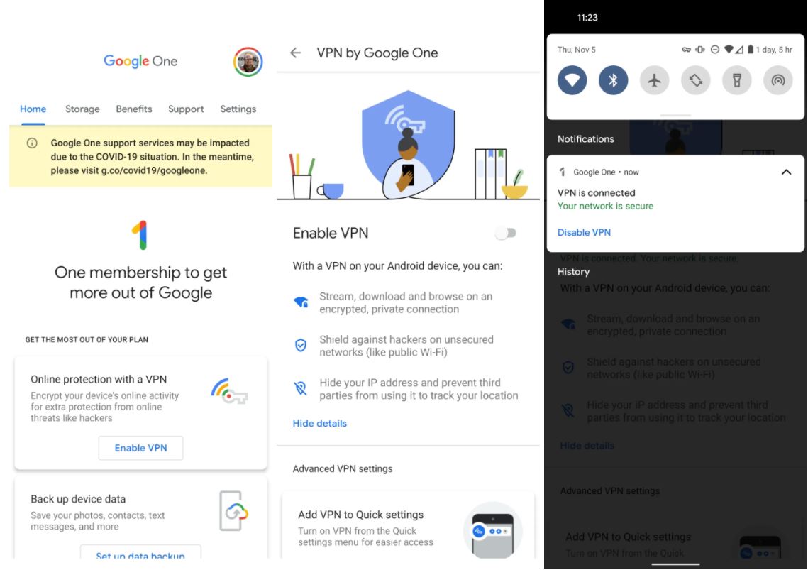Click the cloud backup phone icon
The image size is (808, 570).
click(x=233, y=510)
